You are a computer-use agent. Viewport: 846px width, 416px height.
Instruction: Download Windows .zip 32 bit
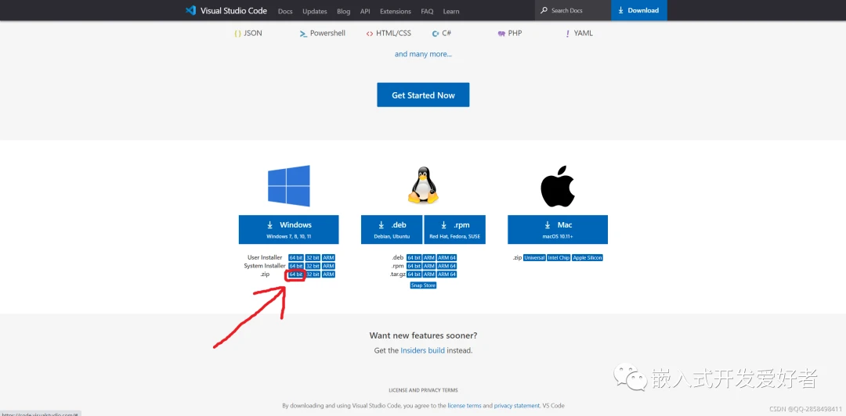pyautogui.click(x=313, y=274)
